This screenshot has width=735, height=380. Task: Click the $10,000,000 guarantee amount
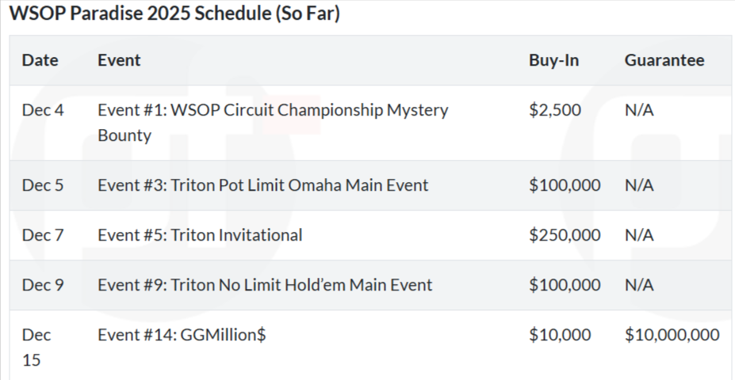click(x=672, y=335)
